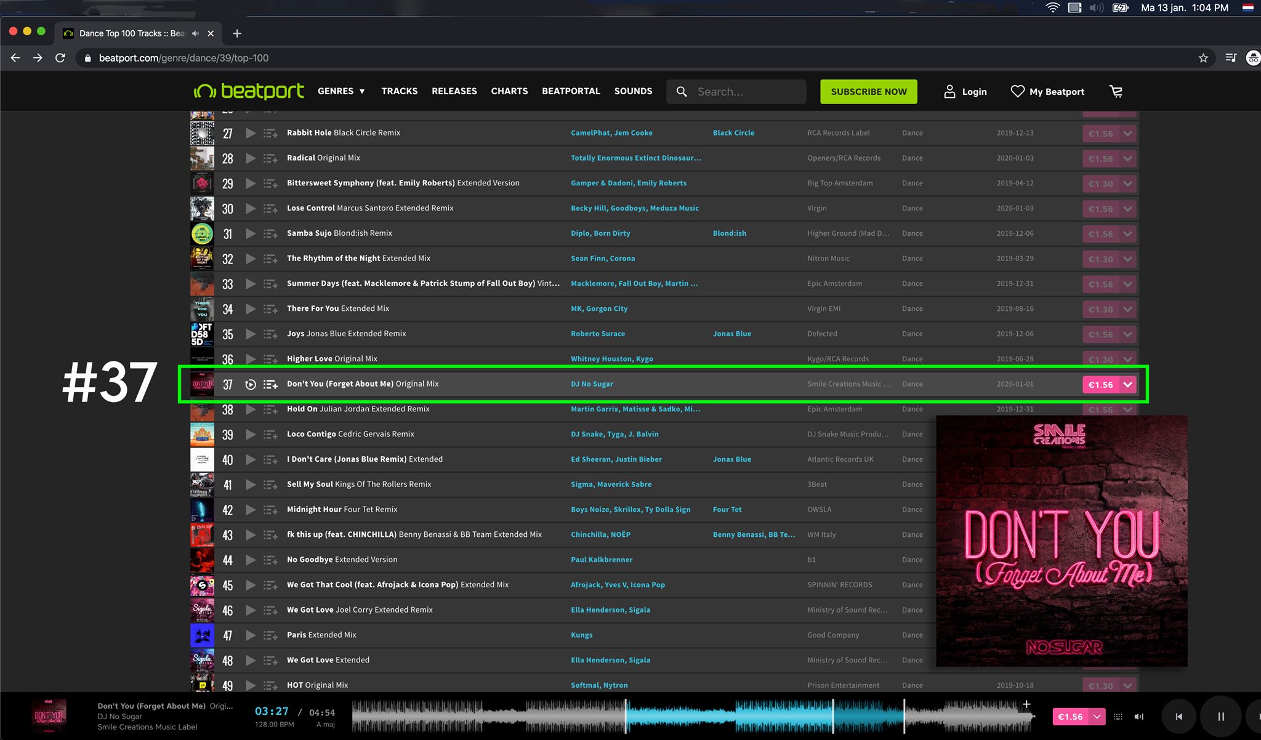The height and width of the screenshot is (740, 1261).
Task: Pause the current track in the player
Action: coord(1221,717)
